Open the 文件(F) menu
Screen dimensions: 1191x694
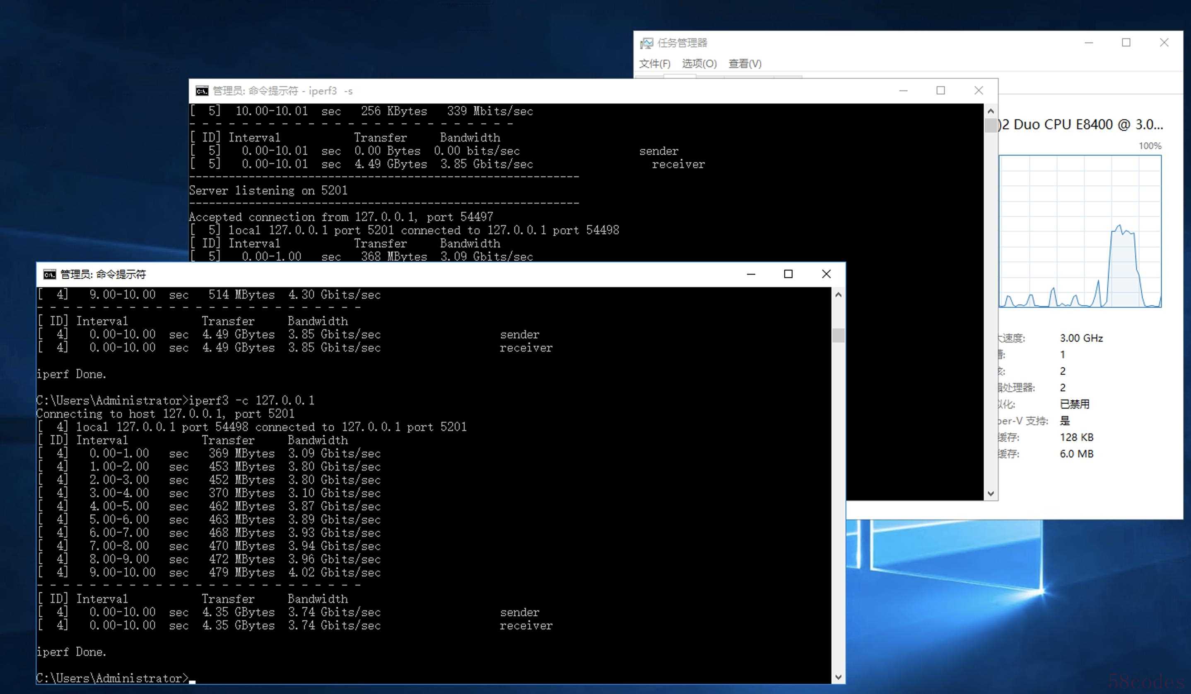(x=654, y=63)
